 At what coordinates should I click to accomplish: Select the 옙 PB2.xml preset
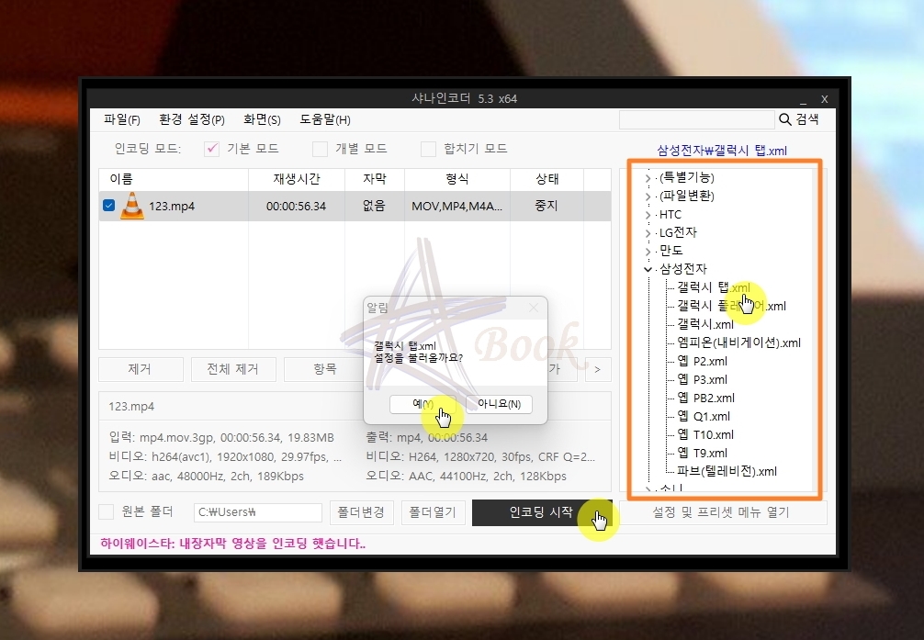(705, 398)
